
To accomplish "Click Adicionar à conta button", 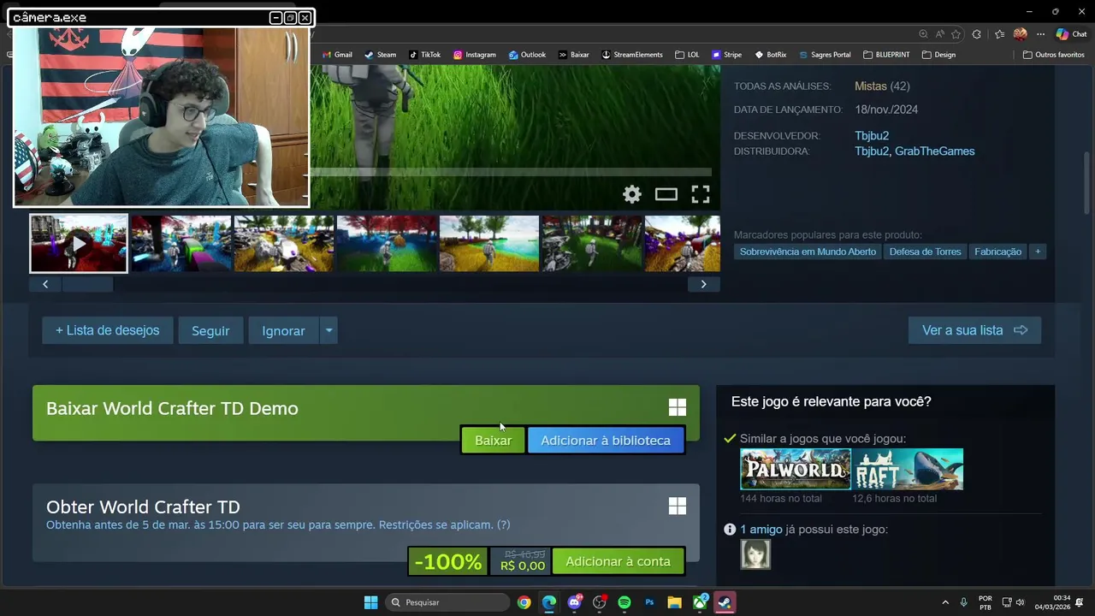I will point(618,561).
